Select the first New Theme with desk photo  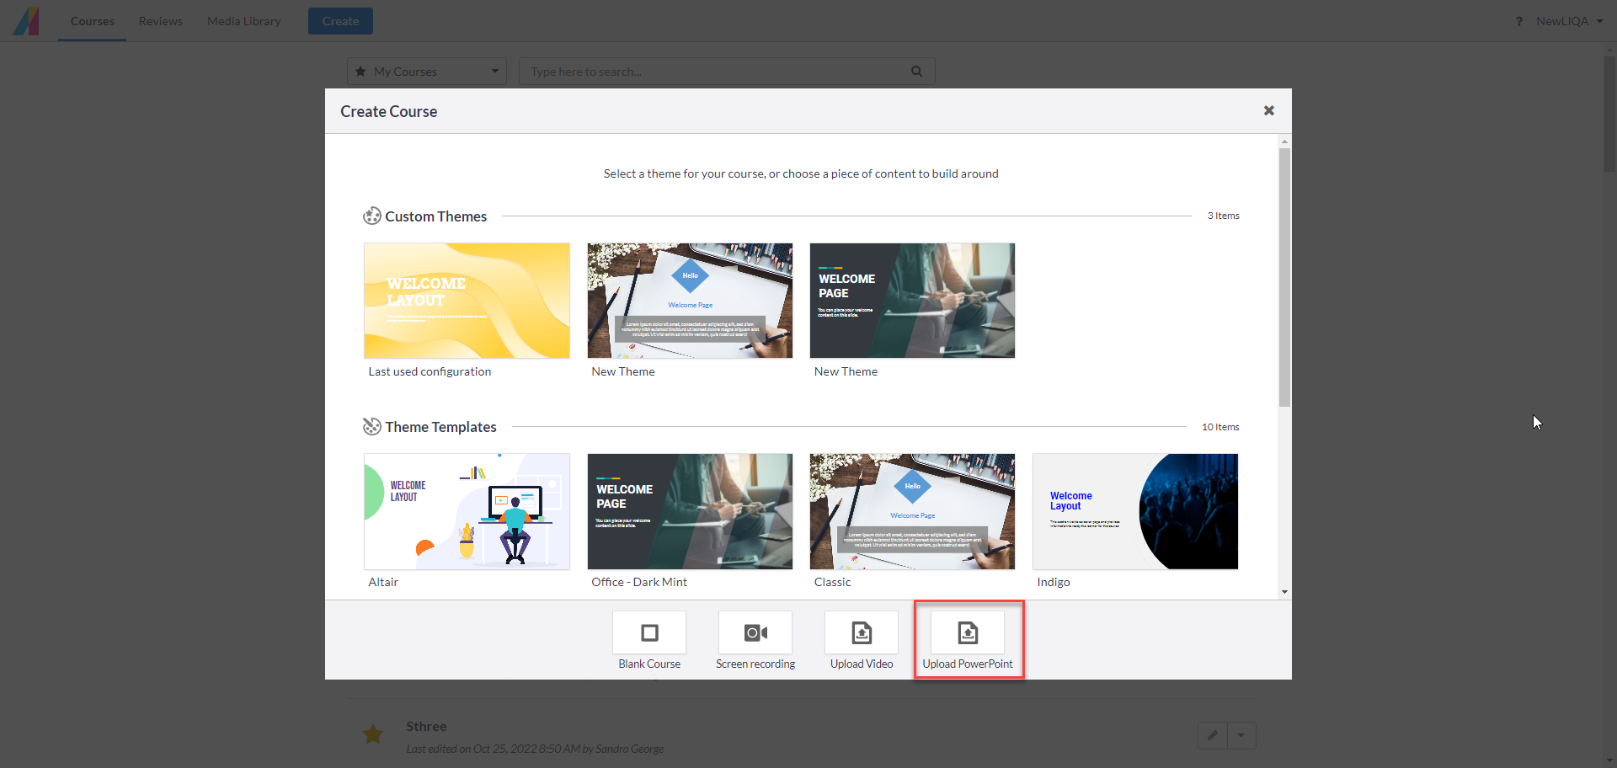pos(690,301)
